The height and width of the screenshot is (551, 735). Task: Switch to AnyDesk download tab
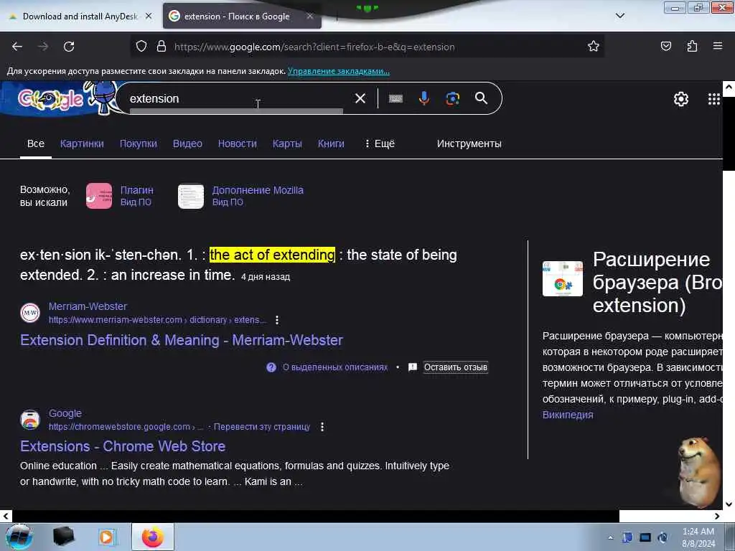tap(80, 17)
